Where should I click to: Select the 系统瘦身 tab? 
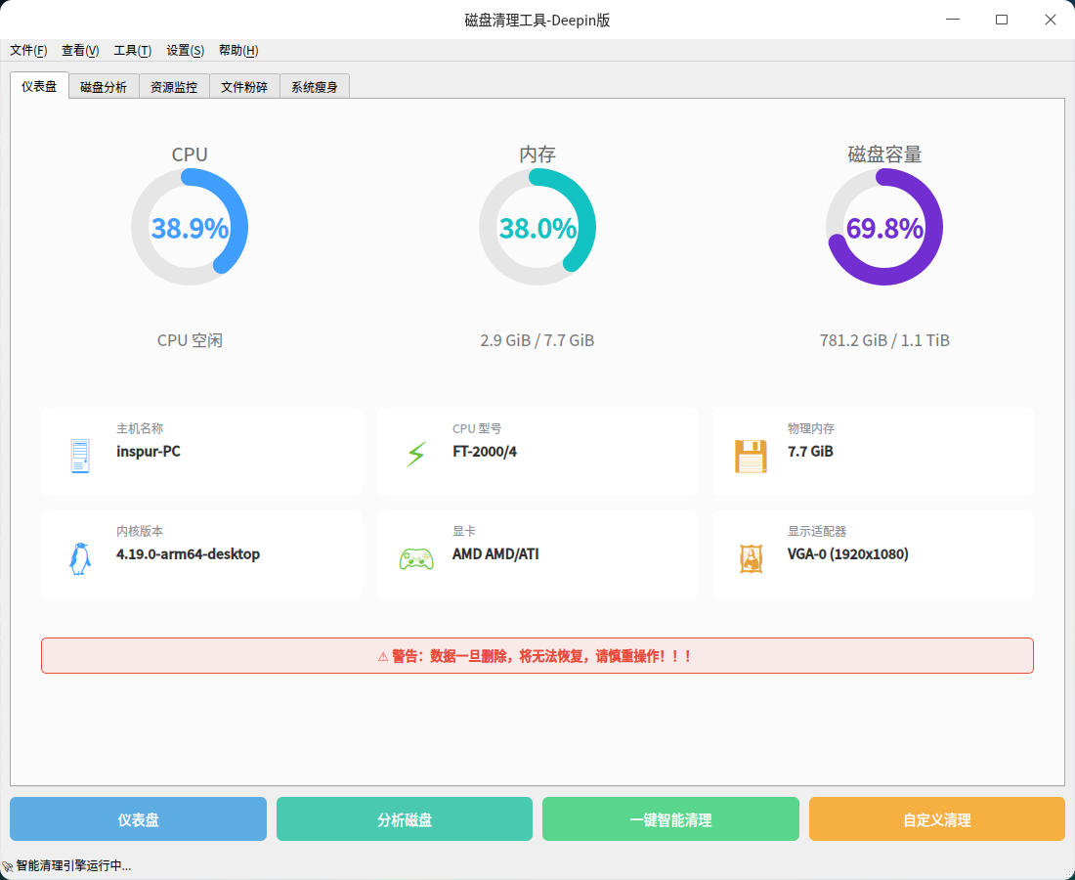pos(315,87)
